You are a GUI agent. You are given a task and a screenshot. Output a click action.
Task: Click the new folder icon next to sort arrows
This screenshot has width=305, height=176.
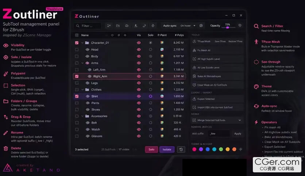click(118, 25)
